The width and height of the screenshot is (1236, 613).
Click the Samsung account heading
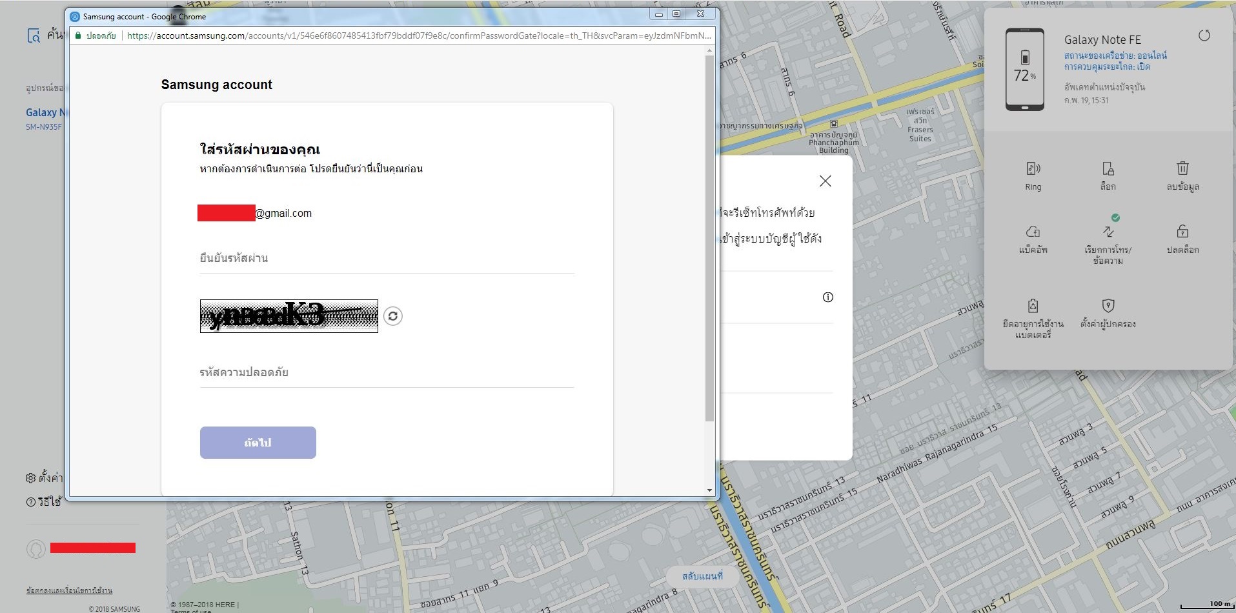[x=216, y=85]
